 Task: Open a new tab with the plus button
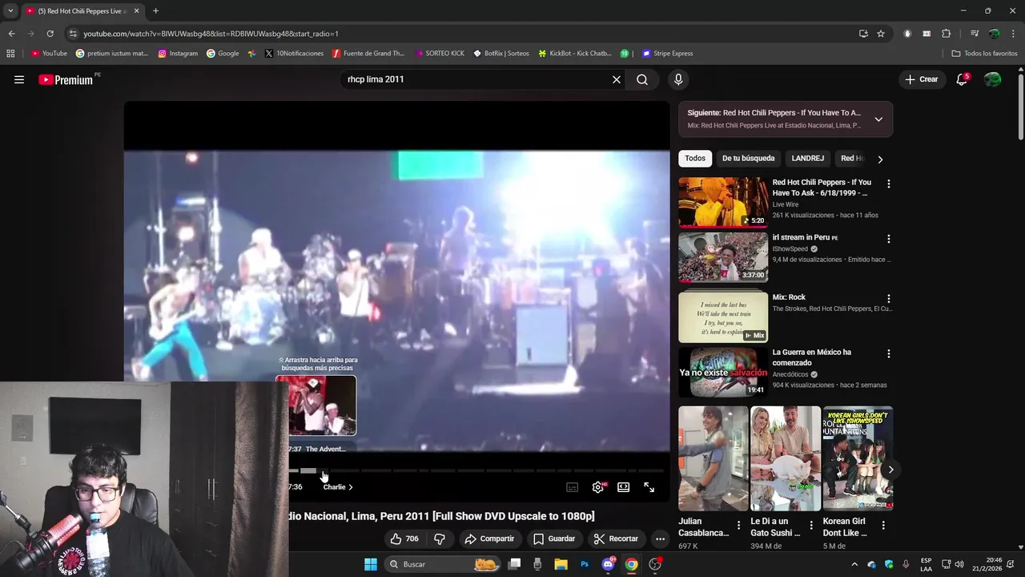[155, 11]
